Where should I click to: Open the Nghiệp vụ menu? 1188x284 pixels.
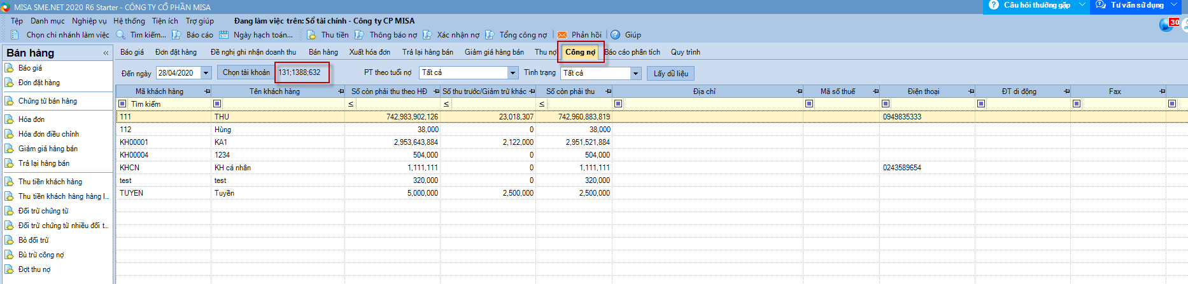[x=89, y=21]
